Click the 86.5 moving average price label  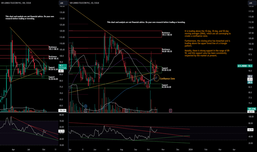click(250, 82)
